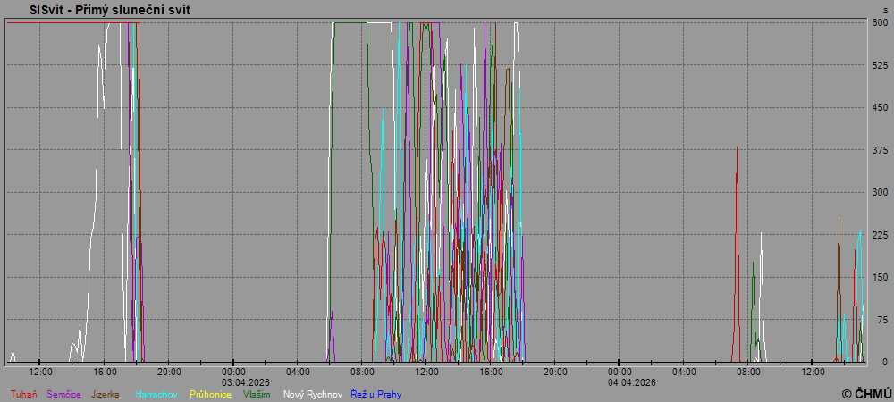Select the 375 y-axis tick label
This screenshot has height=402, width=894.
coord(880,150)
